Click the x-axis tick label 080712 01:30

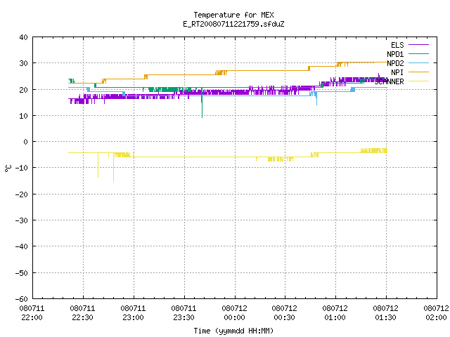(386, 312)
